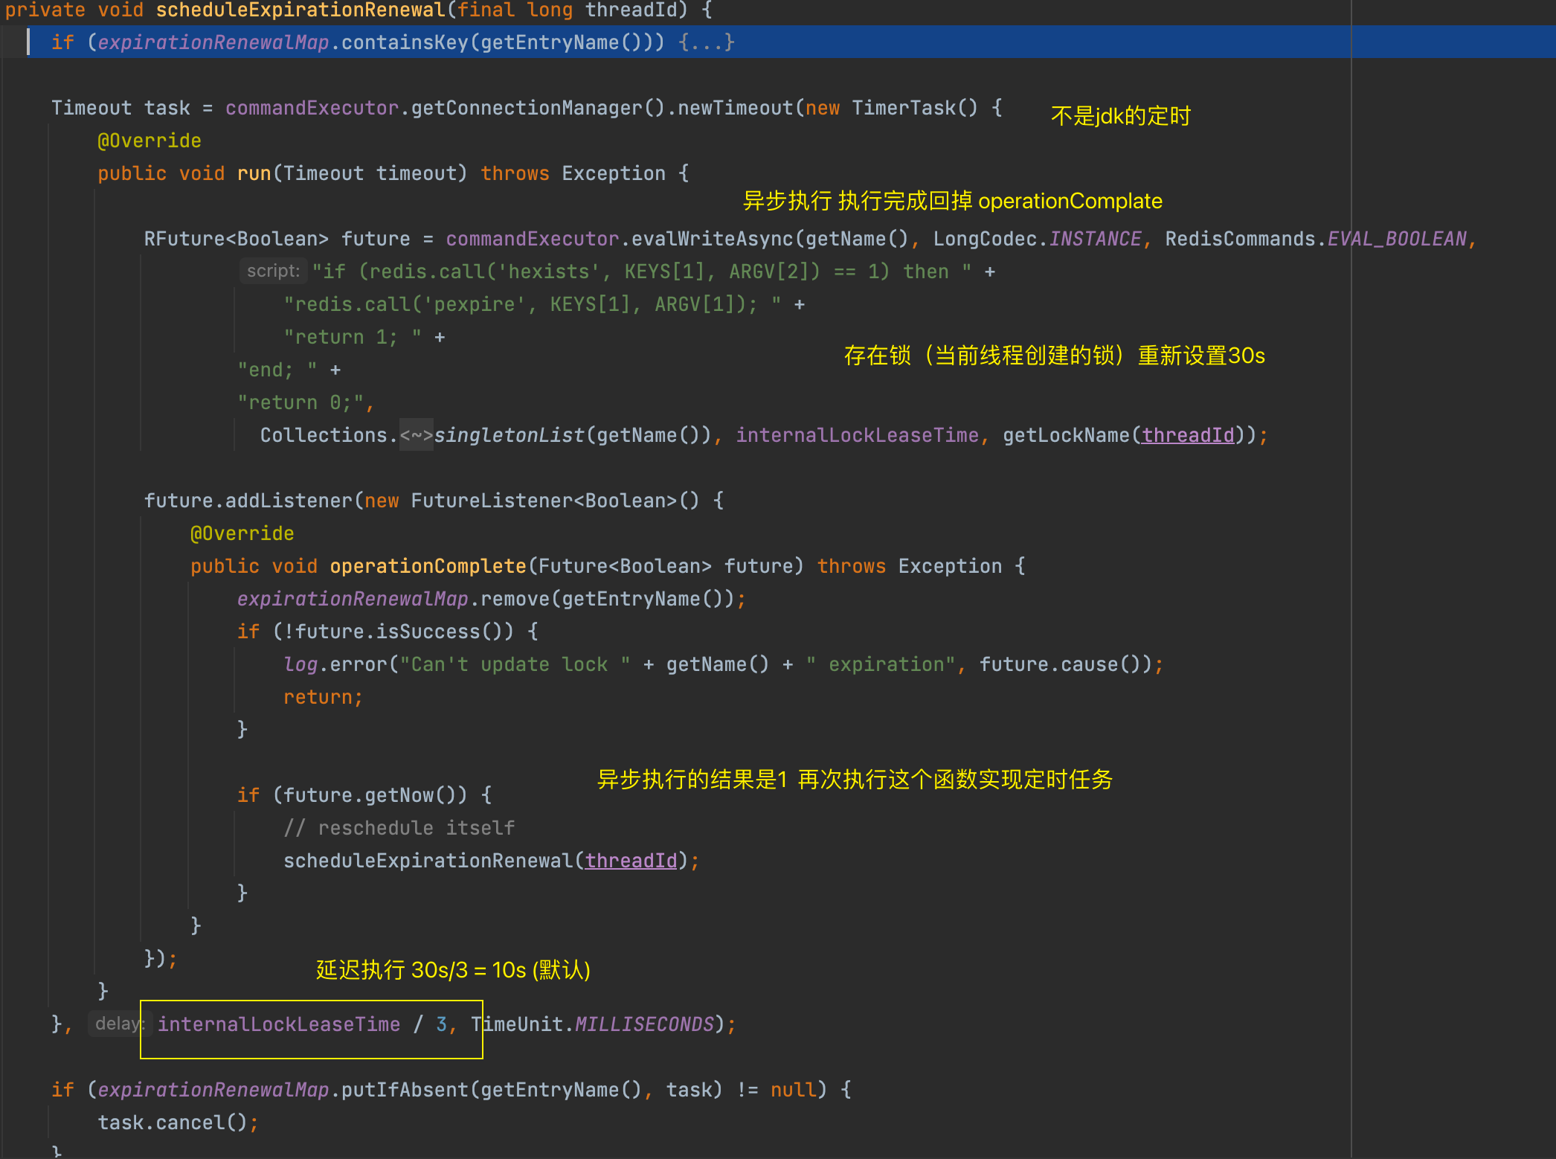
Task: Click TimeUnit.MILLISECONDS constant
Action: pos(592,1024)
